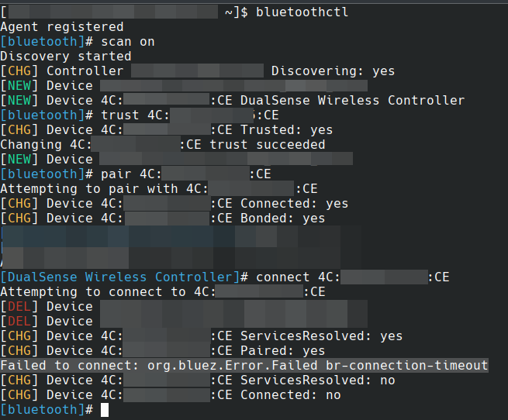The image size is (508, 420).
Task: Click 'Connected: no' status text
Action: coord(290,395)
